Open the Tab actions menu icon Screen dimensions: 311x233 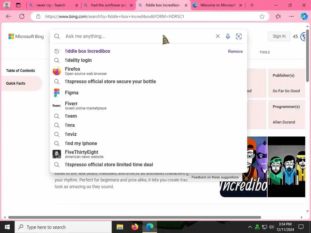pos(18,5)
